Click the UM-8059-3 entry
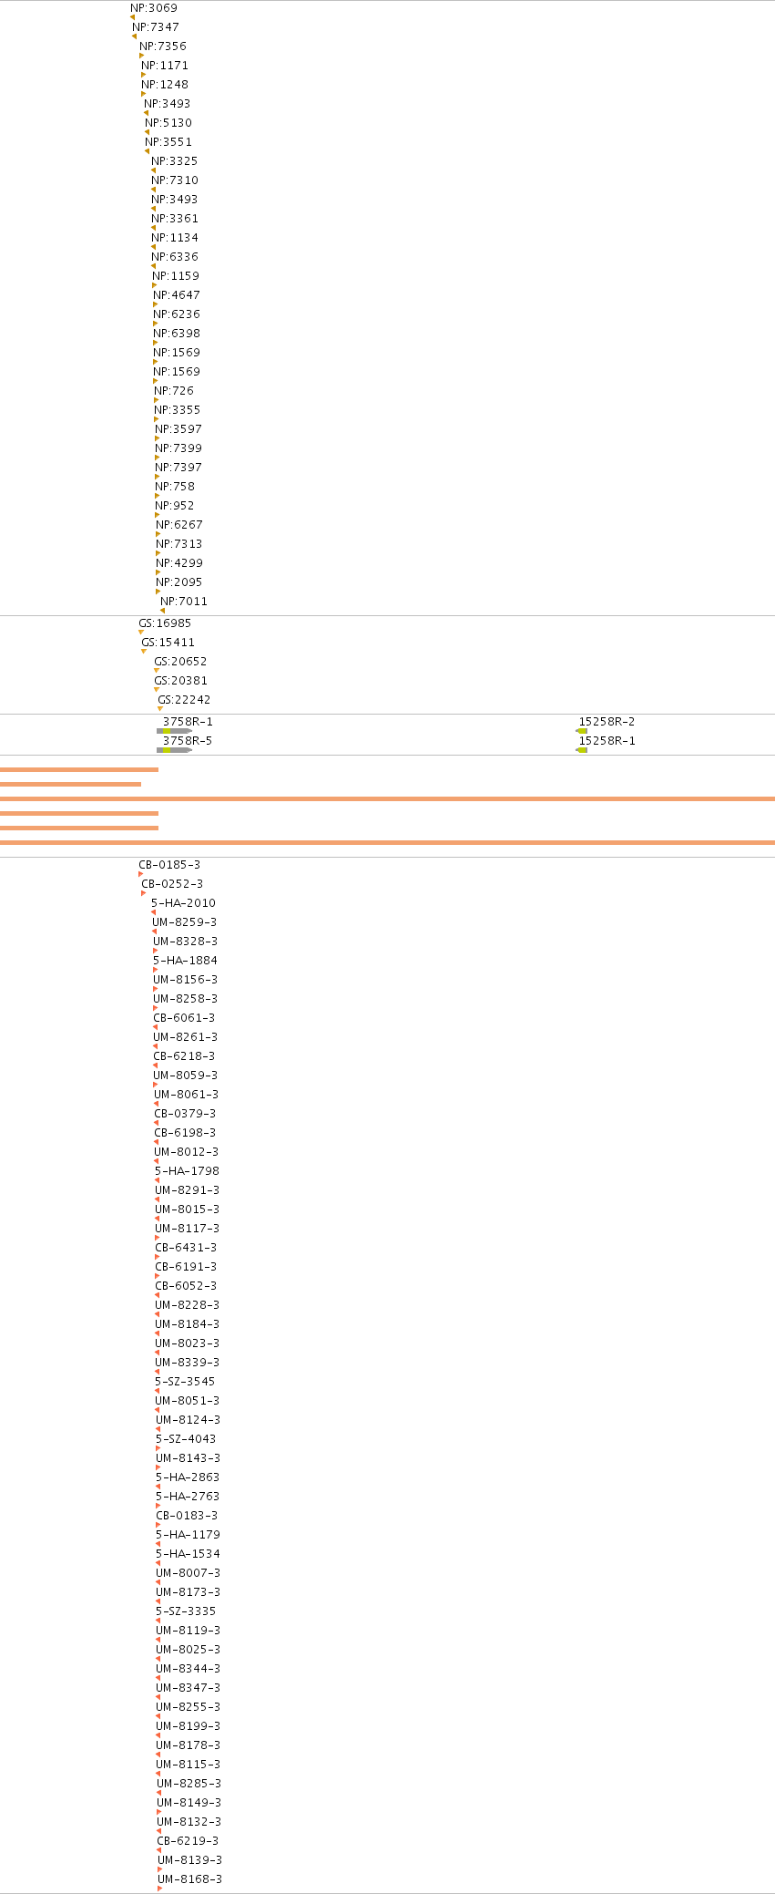The width and height of the screenshot is (775, 1894). pyautogui.click(x=186, y=1076)
